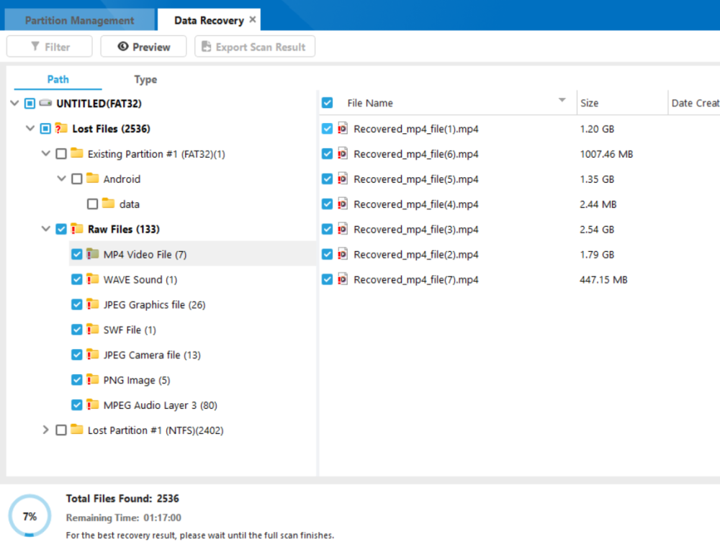Click the Filter button

[50, 47]
